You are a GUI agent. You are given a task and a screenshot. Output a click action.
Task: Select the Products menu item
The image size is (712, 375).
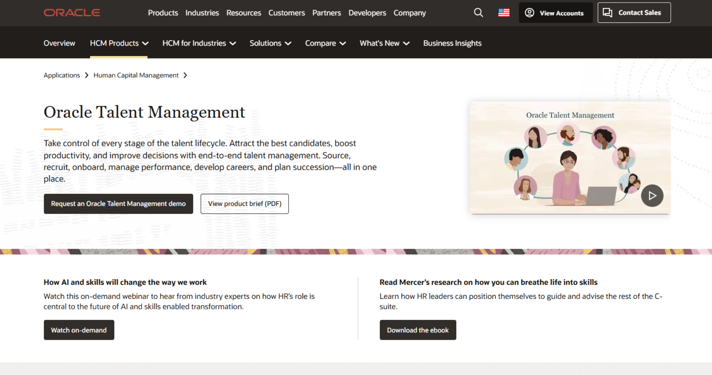click(x=163, y=12)
